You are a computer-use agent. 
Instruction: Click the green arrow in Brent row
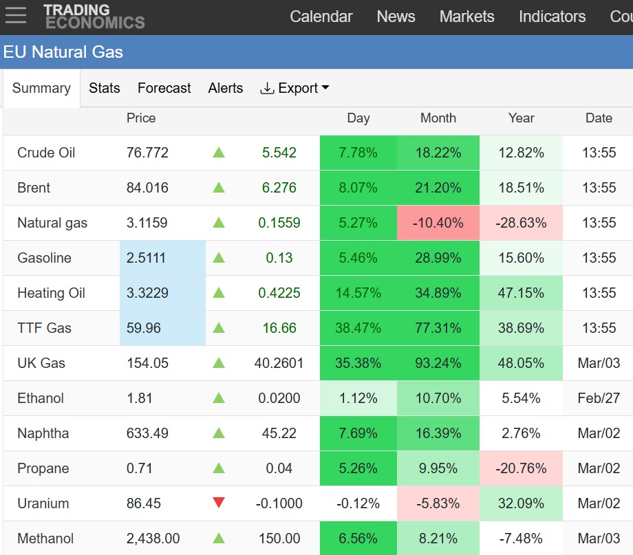(219, 188)
